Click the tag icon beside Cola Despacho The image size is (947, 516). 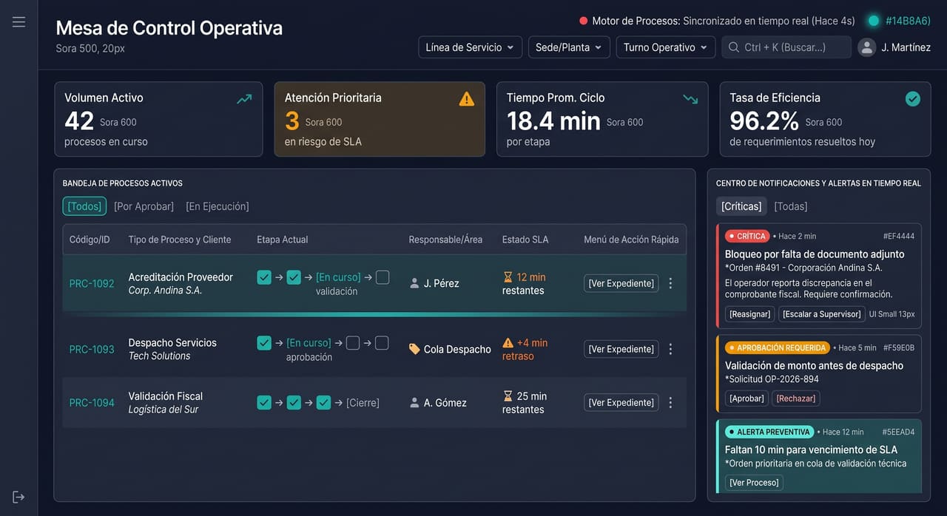pyautogui.click(x=414, y=349)
